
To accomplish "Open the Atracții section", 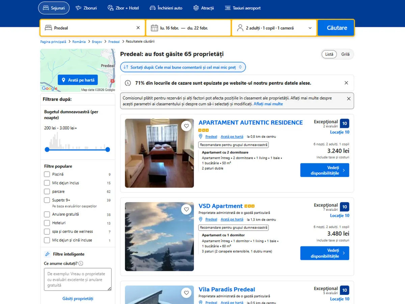I will tap(196, 8).
